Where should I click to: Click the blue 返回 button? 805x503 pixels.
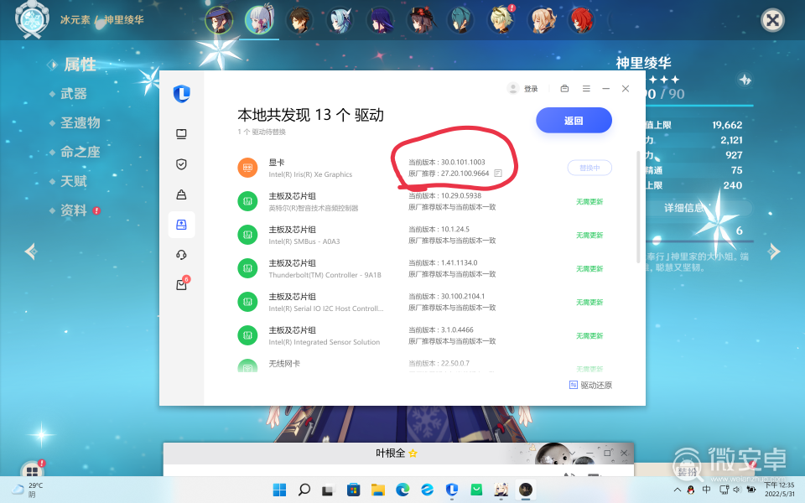pyautogui.click(x=574, y=121)
